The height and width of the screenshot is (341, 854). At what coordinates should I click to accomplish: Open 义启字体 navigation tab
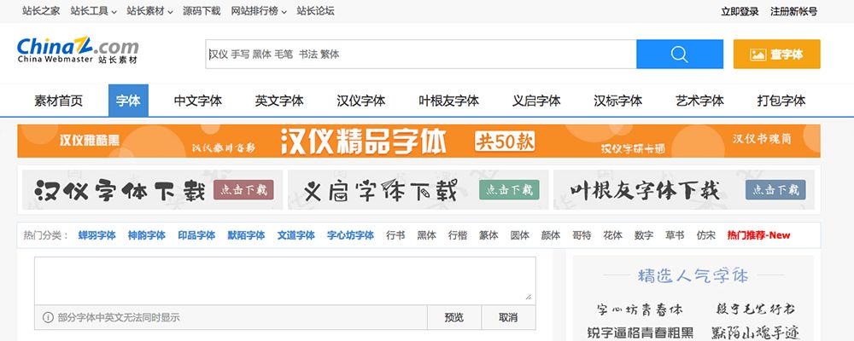[x=536, y=101]
